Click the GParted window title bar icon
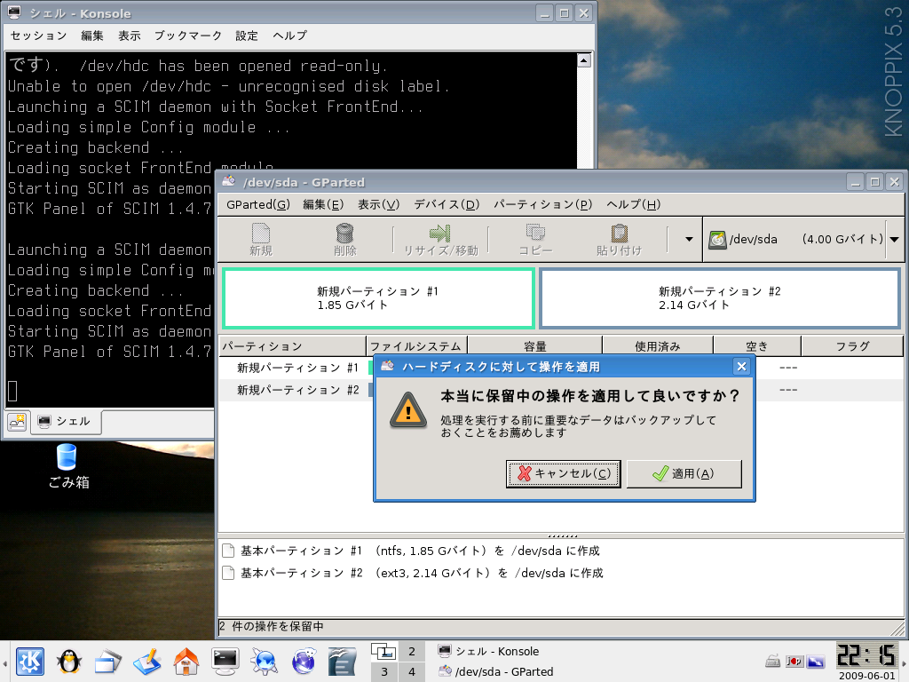 tap(229, 181)
